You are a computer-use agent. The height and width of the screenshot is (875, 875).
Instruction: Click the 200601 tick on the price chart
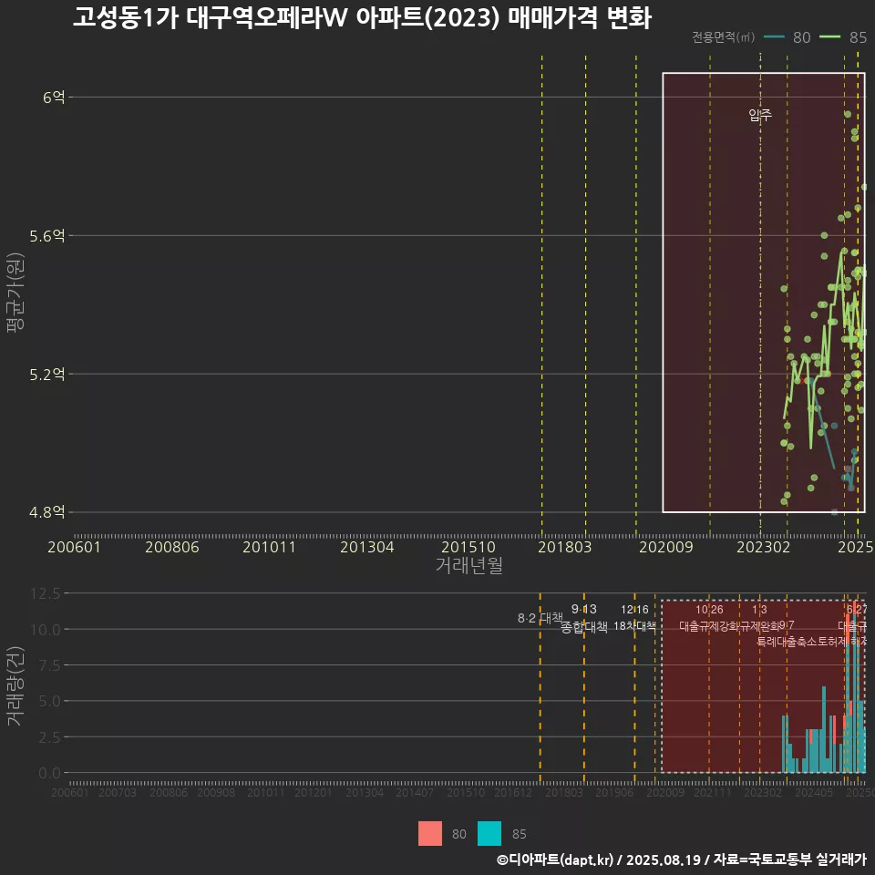[74, 547]
